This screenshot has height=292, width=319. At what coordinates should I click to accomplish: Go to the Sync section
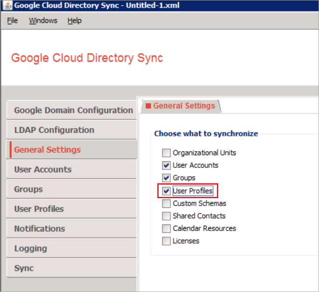(x=24, y=268)
